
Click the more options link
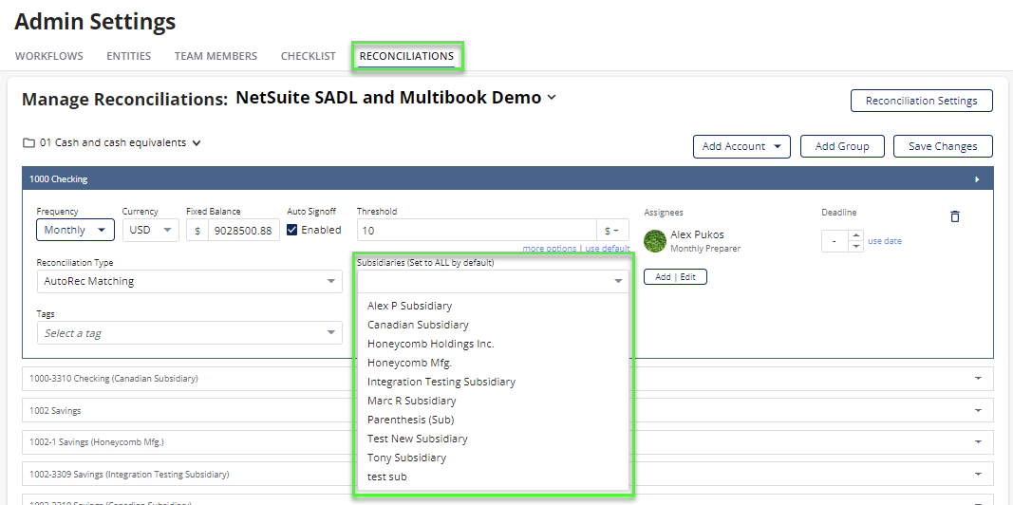click(549, 249)
